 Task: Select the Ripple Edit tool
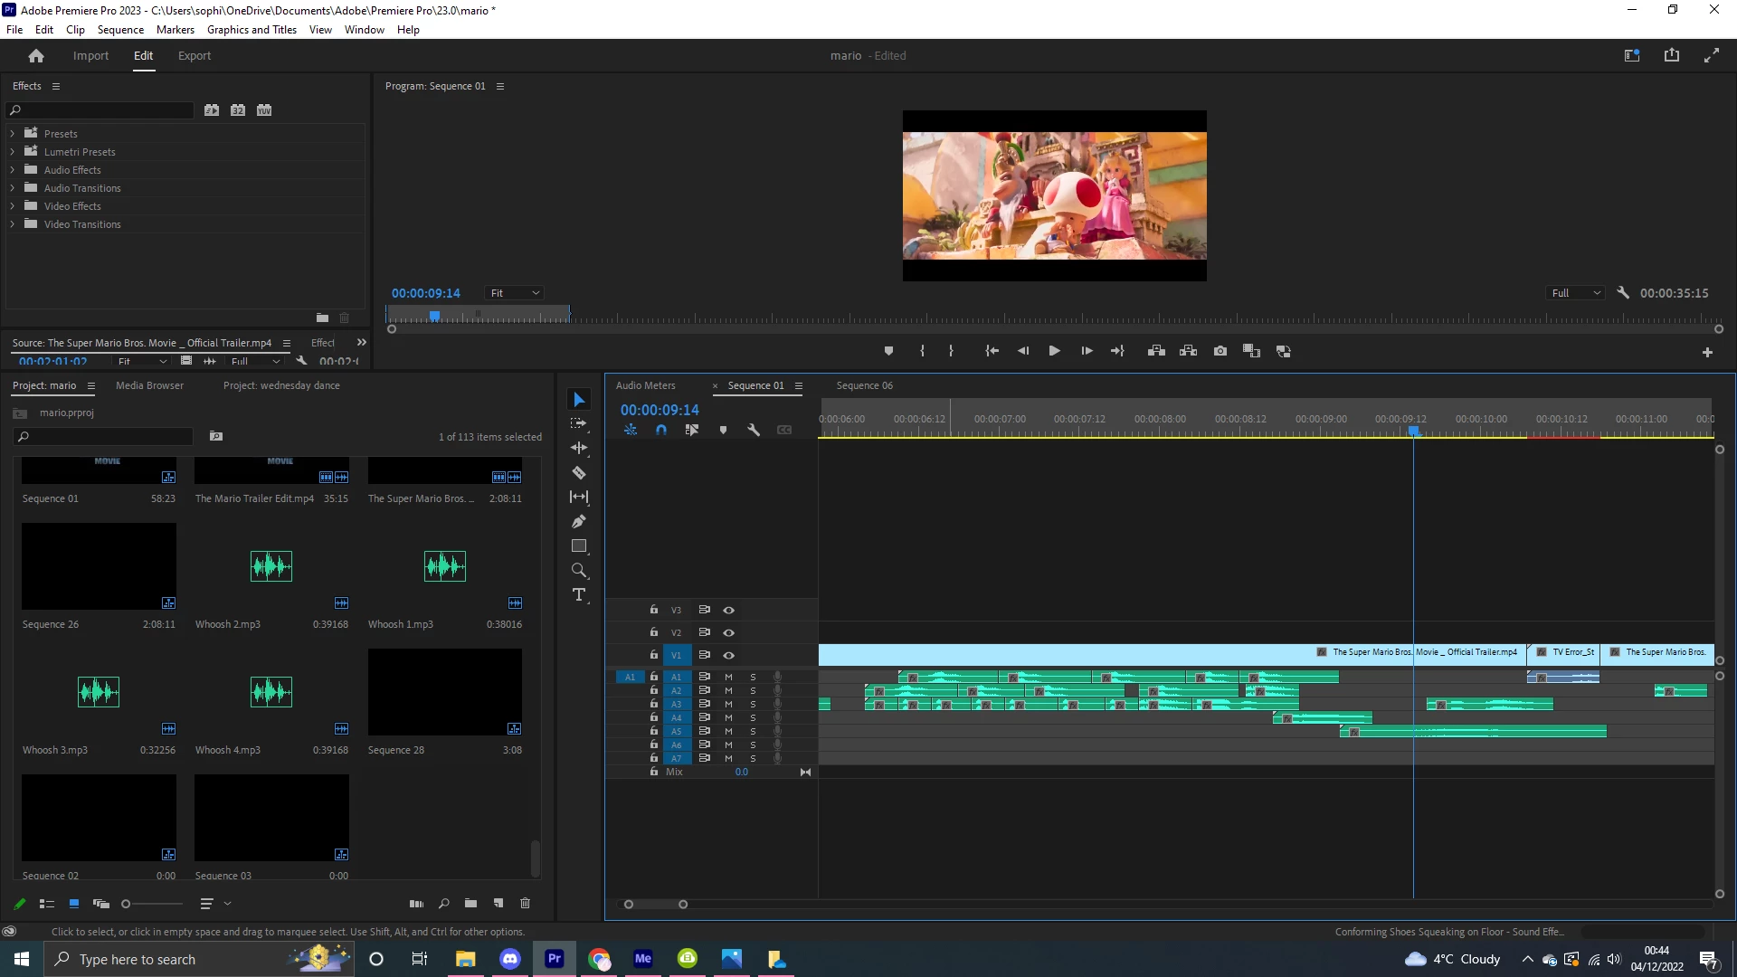click(x=579, y=448)
